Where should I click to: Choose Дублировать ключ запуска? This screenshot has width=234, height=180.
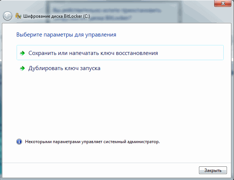pyautogui.click(x=64, y=68)
